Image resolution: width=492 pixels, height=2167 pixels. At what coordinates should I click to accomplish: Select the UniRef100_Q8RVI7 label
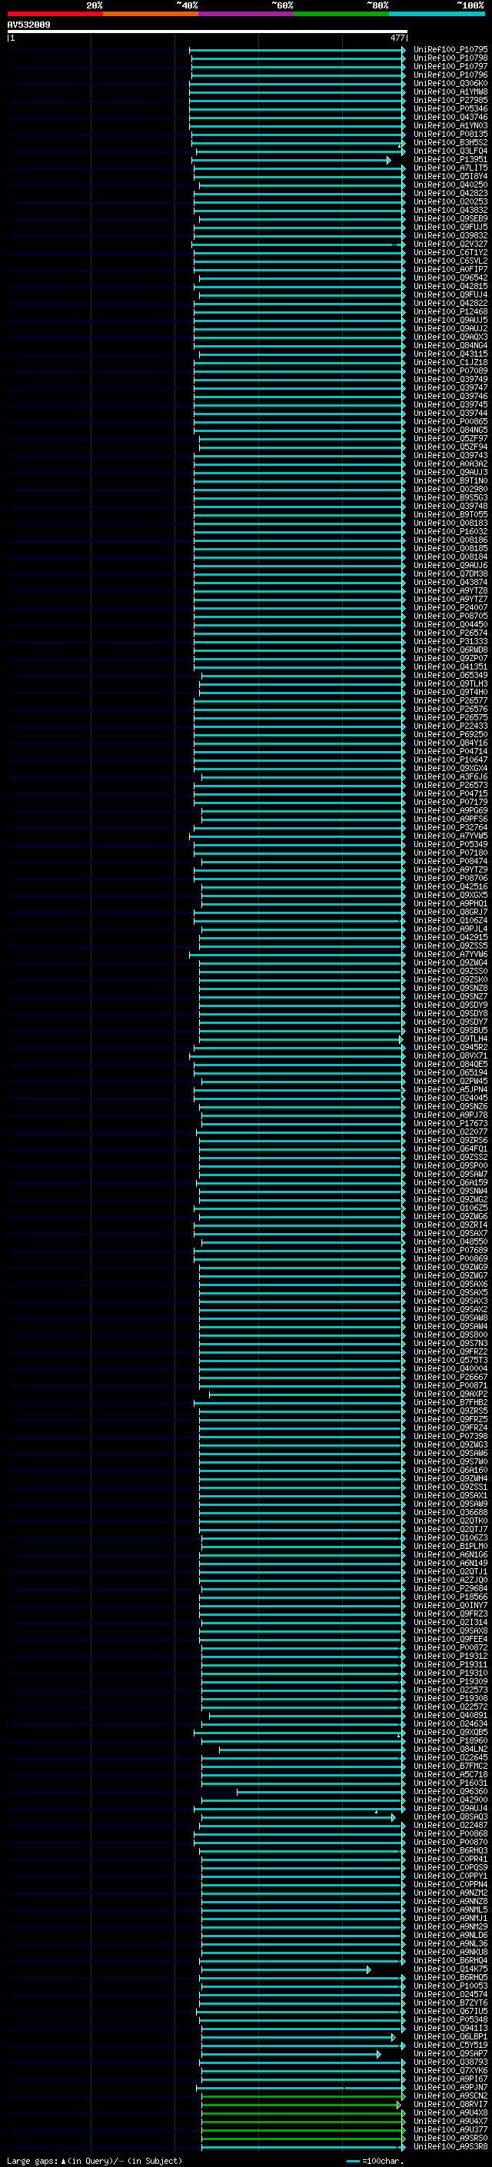[450, 2105]
